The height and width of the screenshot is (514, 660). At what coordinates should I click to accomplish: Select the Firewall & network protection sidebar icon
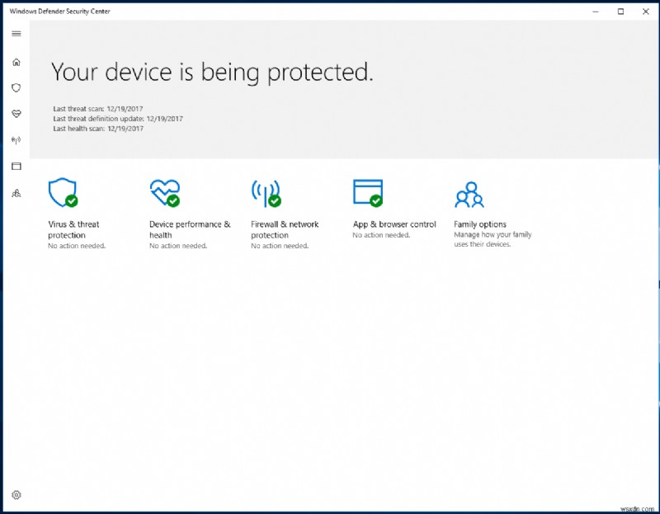[15, 139]
